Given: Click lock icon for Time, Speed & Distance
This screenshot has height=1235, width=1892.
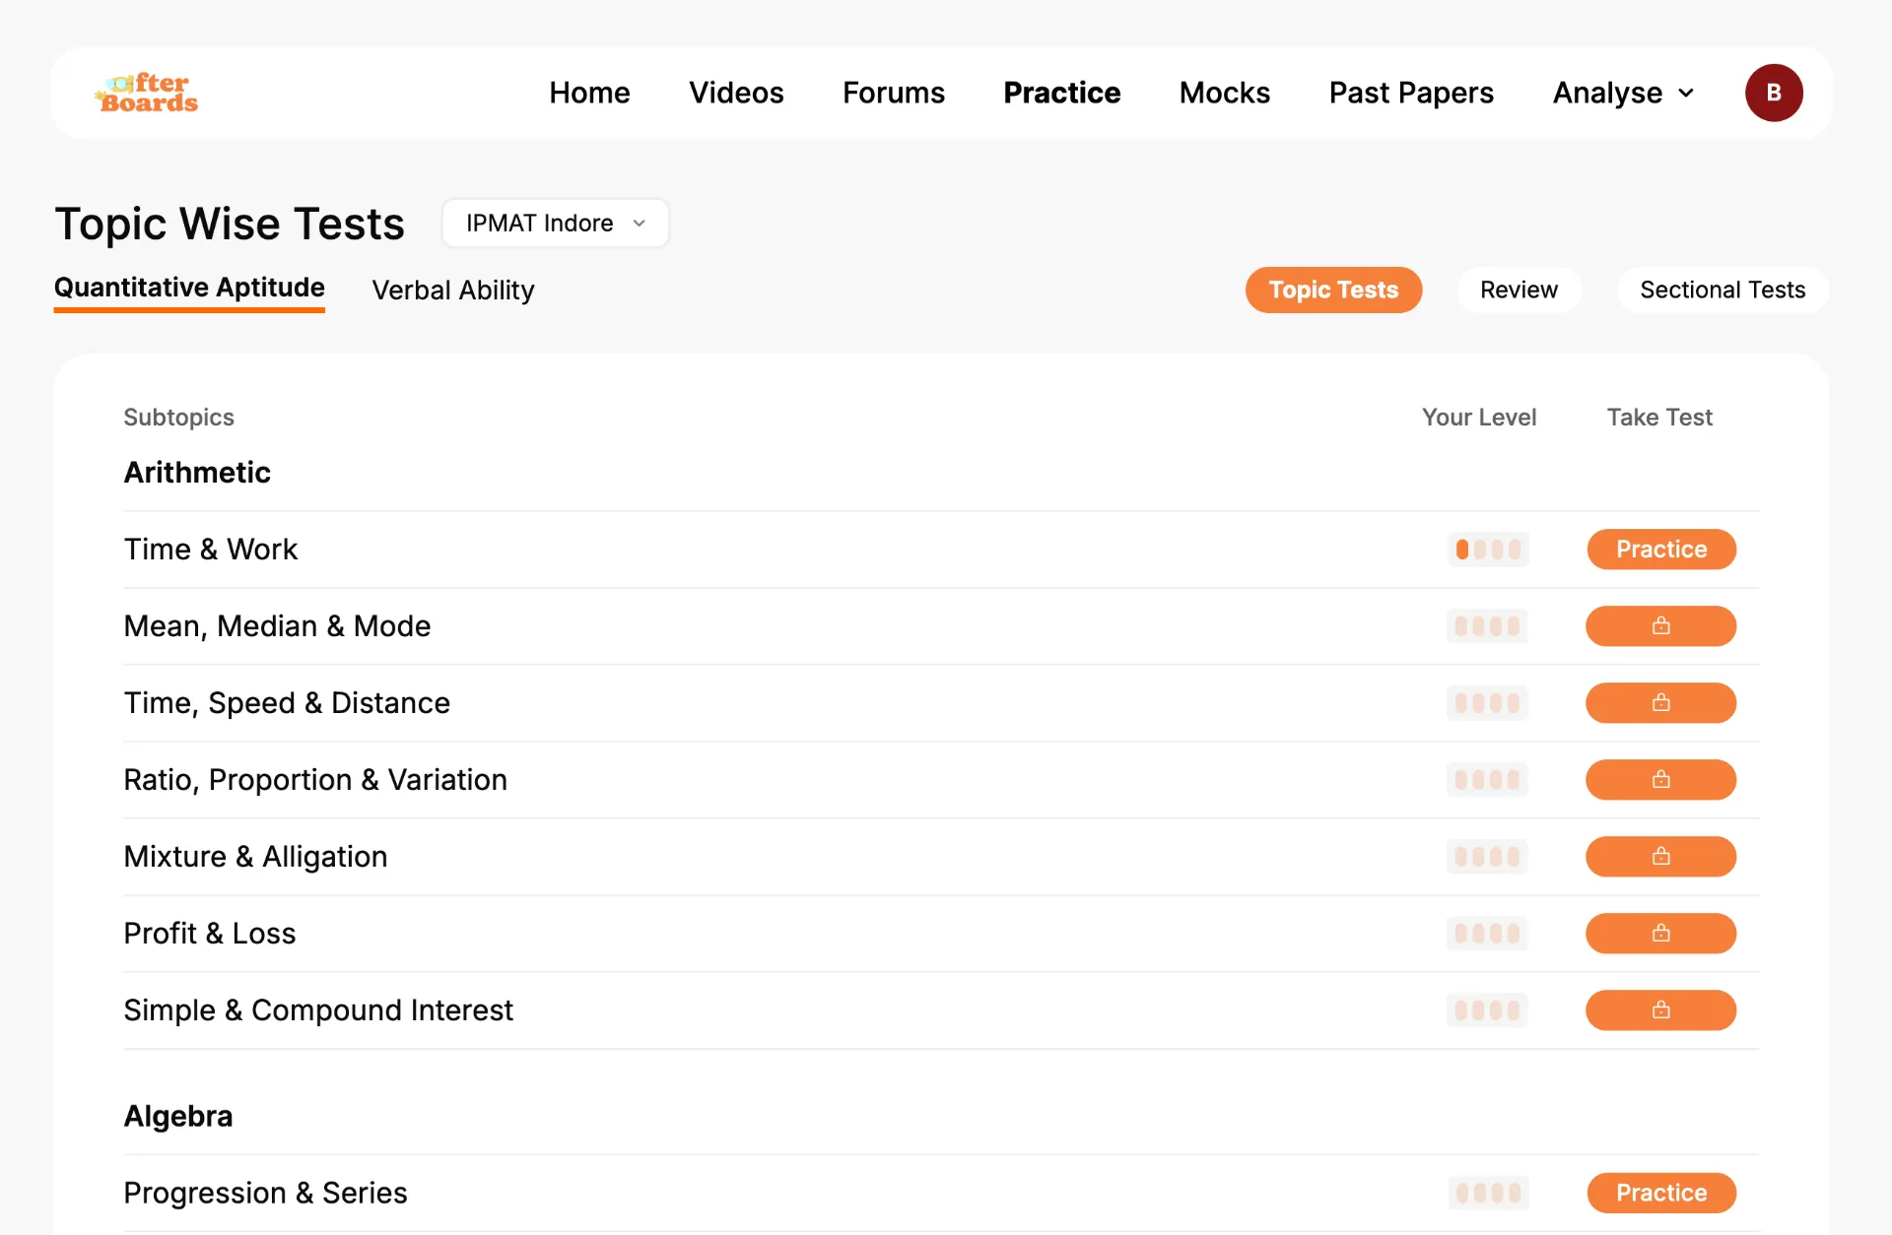Looking at the screenshot, I should [1661, 703].
